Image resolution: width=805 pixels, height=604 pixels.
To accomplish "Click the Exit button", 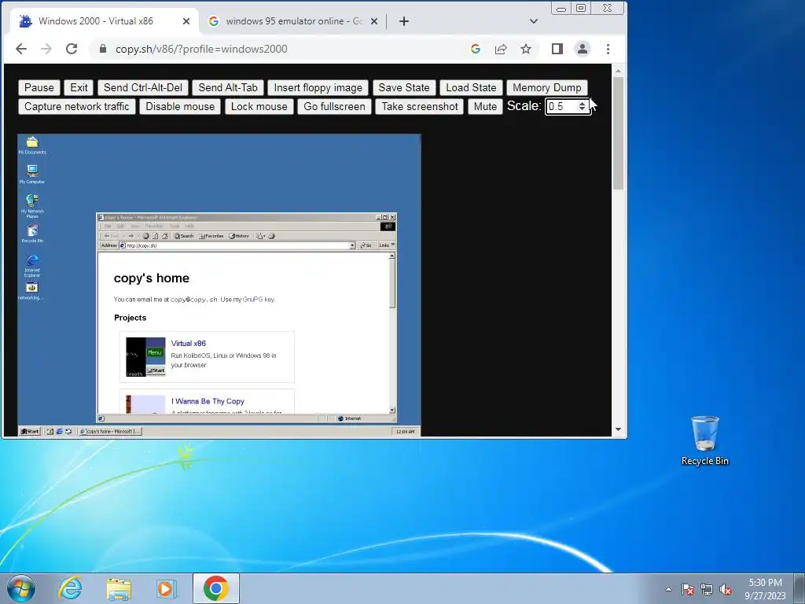I will 79,87.
